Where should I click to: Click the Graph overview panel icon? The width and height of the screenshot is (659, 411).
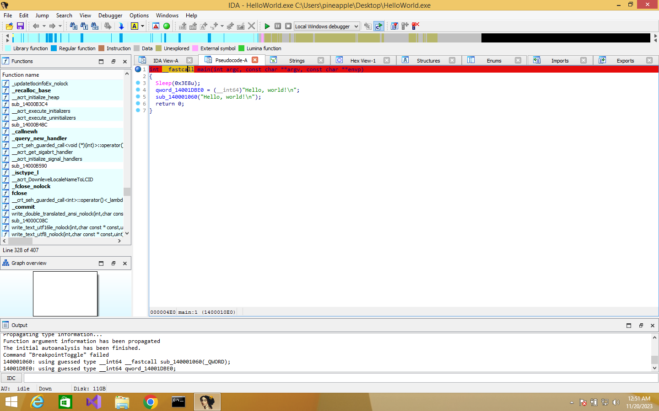(x=5, y=263)
